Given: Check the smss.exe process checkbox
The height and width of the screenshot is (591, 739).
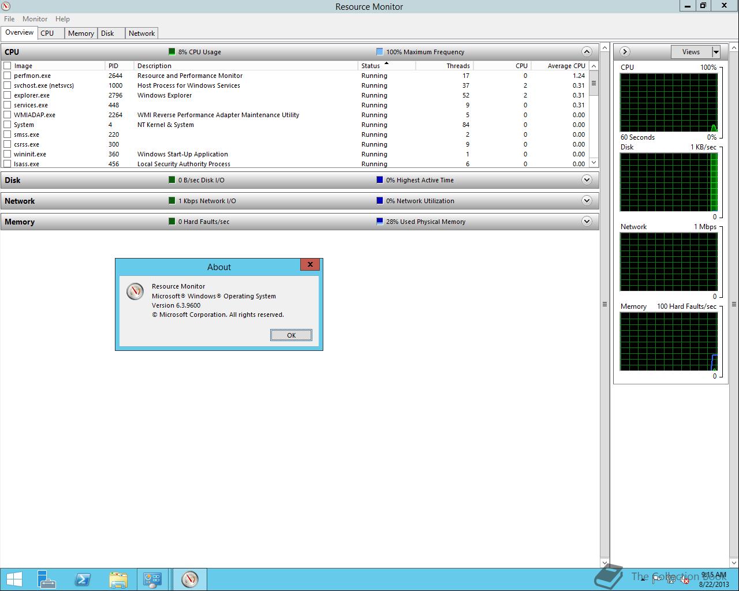Looking at the screenshot, I should (8, 134).
